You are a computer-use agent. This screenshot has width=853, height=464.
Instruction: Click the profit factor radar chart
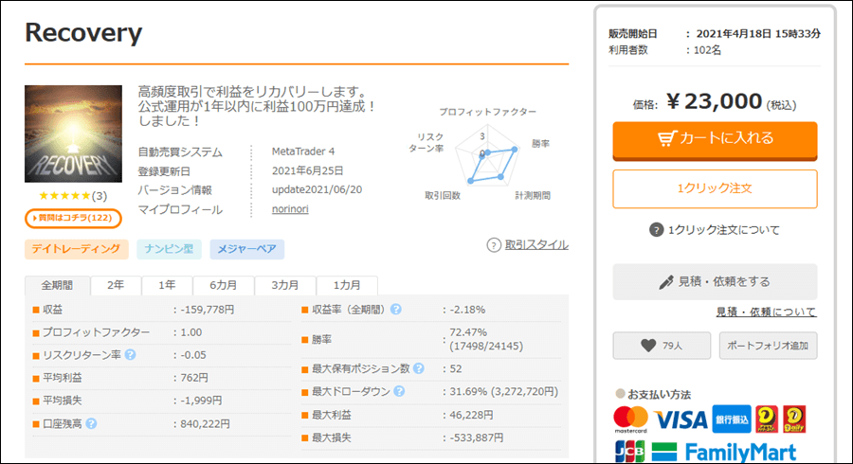(487, 157)
